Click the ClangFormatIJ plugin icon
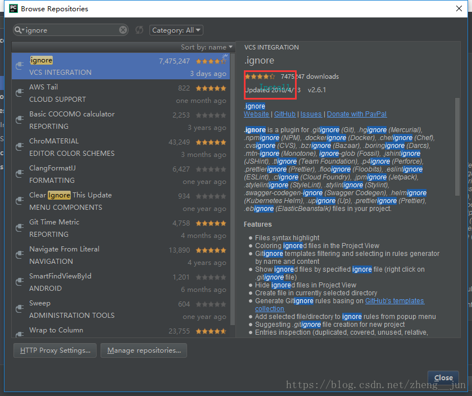472x396 pixels. pos(20,174)
